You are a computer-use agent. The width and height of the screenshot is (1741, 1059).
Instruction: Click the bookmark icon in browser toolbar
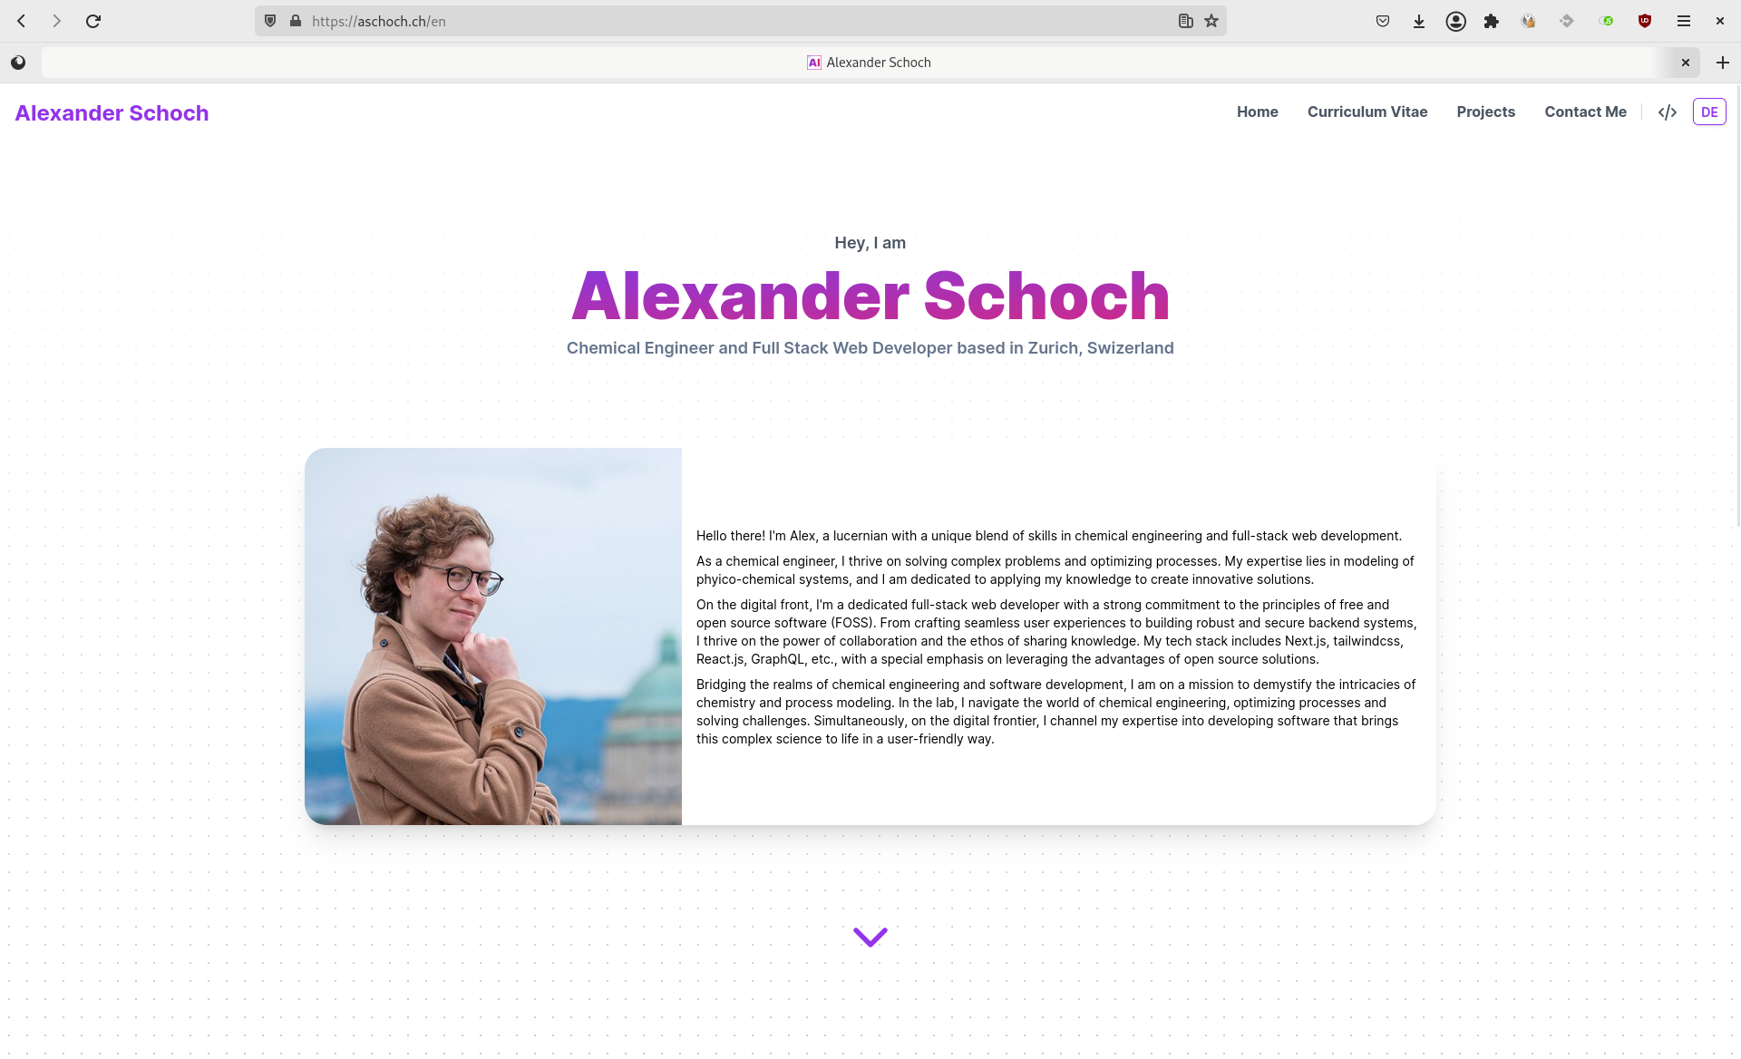pyautogui.click(x=1211, y=20)
